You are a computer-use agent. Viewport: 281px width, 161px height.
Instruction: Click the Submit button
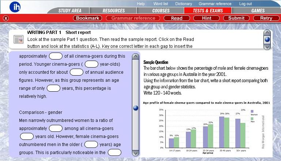pyautogui.click(x=236, y=18)
